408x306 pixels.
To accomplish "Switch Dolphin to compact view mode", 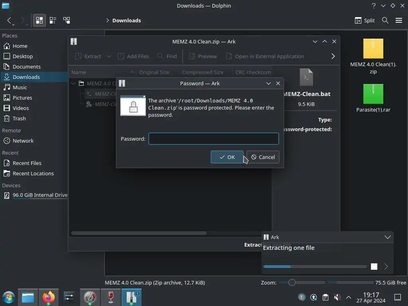I will (x=53, y=20).
